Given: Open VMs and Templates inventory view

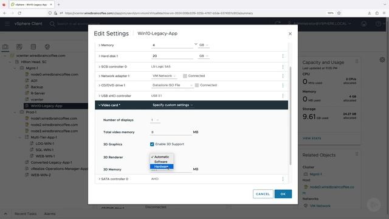Looking at the screenshot, I should pyautogui.click(x=19, y=47).
